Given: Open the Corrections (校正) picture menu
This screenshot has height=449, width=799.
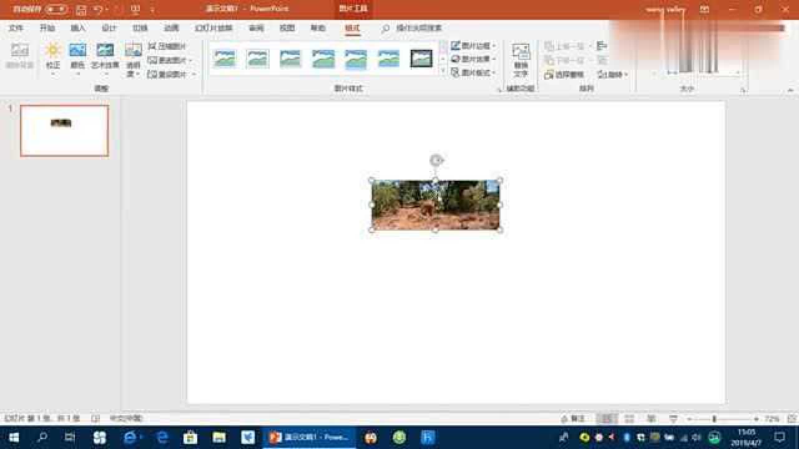Looking at the screenshot, I should [53, 59].
